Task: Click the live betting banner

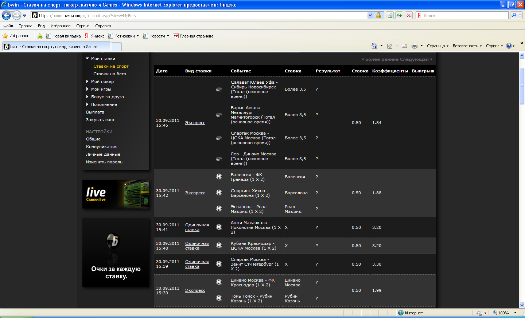Action: 116,194
